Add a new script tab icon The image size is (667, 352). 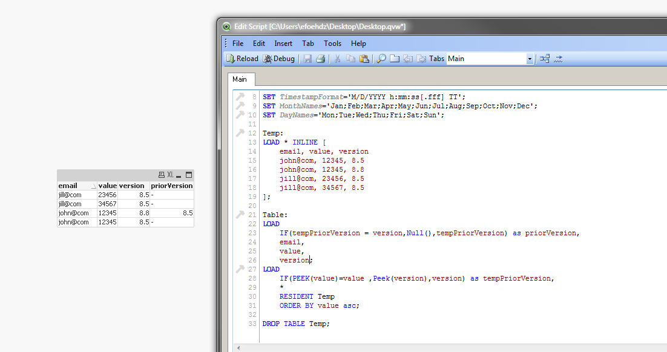[395, 59]
